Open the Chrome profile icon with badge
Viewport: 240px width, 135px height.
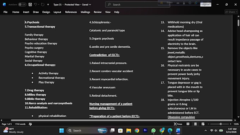(162, 130)
